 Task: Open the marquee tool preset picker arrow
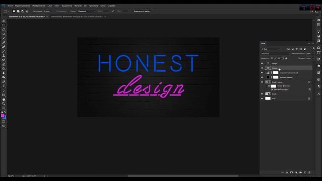pyautogui.click(x=8, y=11)
